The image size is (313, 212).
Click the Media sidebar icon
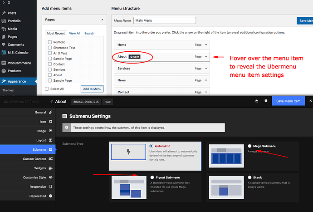tap(4, 29)
